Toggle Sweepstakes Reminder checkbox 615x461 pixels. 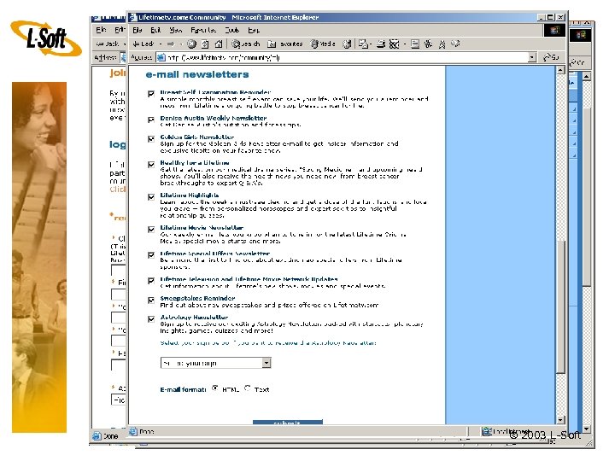(x=151, y=301)
